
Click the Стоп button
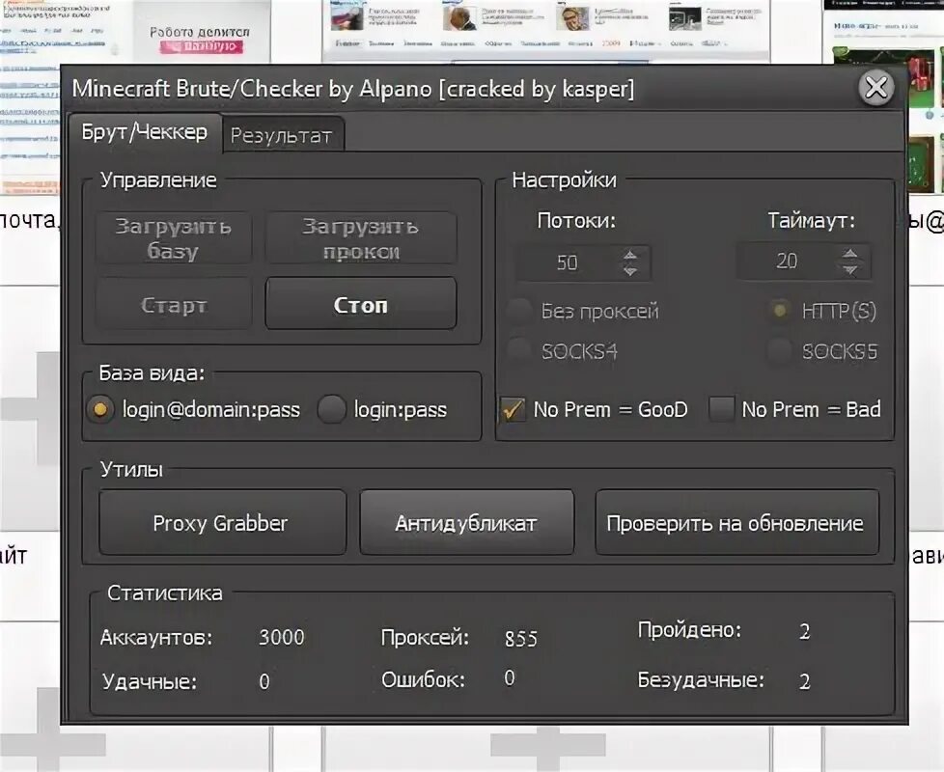tap(361, 304)
